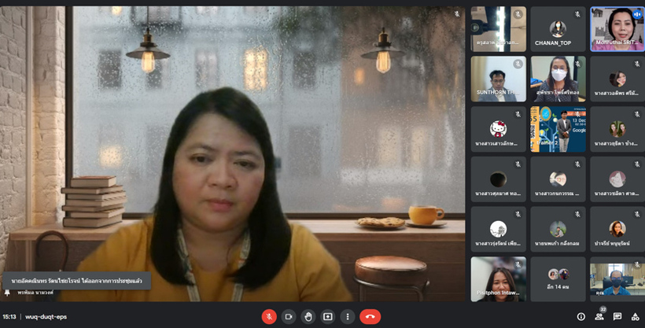
Task: Show the people list with 32 participants
Action: point(599,316)
